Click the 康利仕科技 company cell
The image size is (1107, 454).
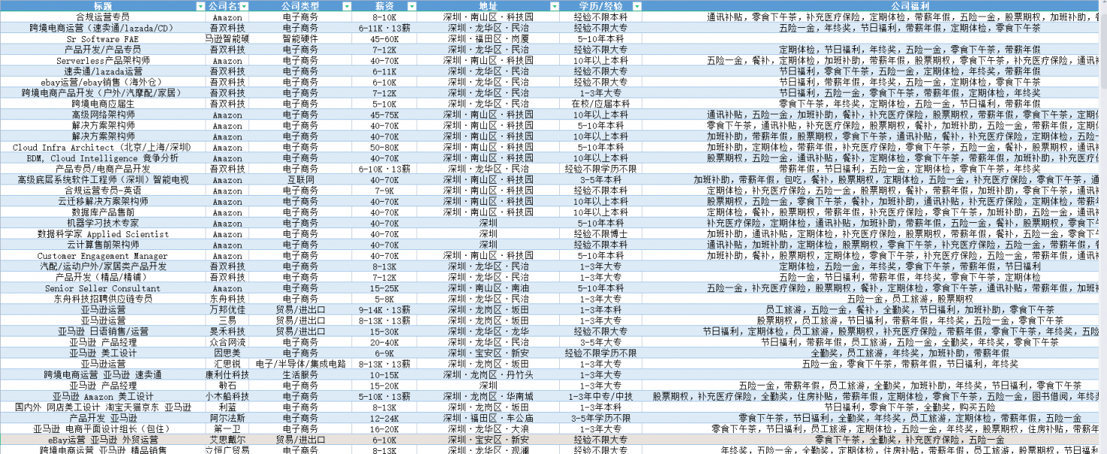tap(227, 375)
